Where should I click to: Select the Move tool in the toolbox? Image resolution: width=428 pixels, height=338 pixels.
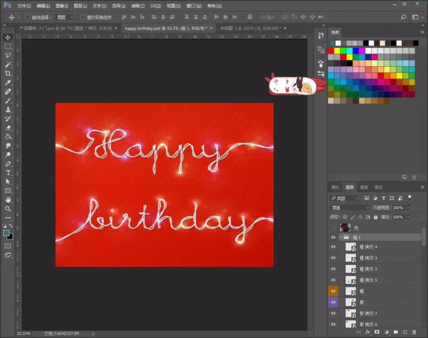pyautogui.click(x=8, y=37)
